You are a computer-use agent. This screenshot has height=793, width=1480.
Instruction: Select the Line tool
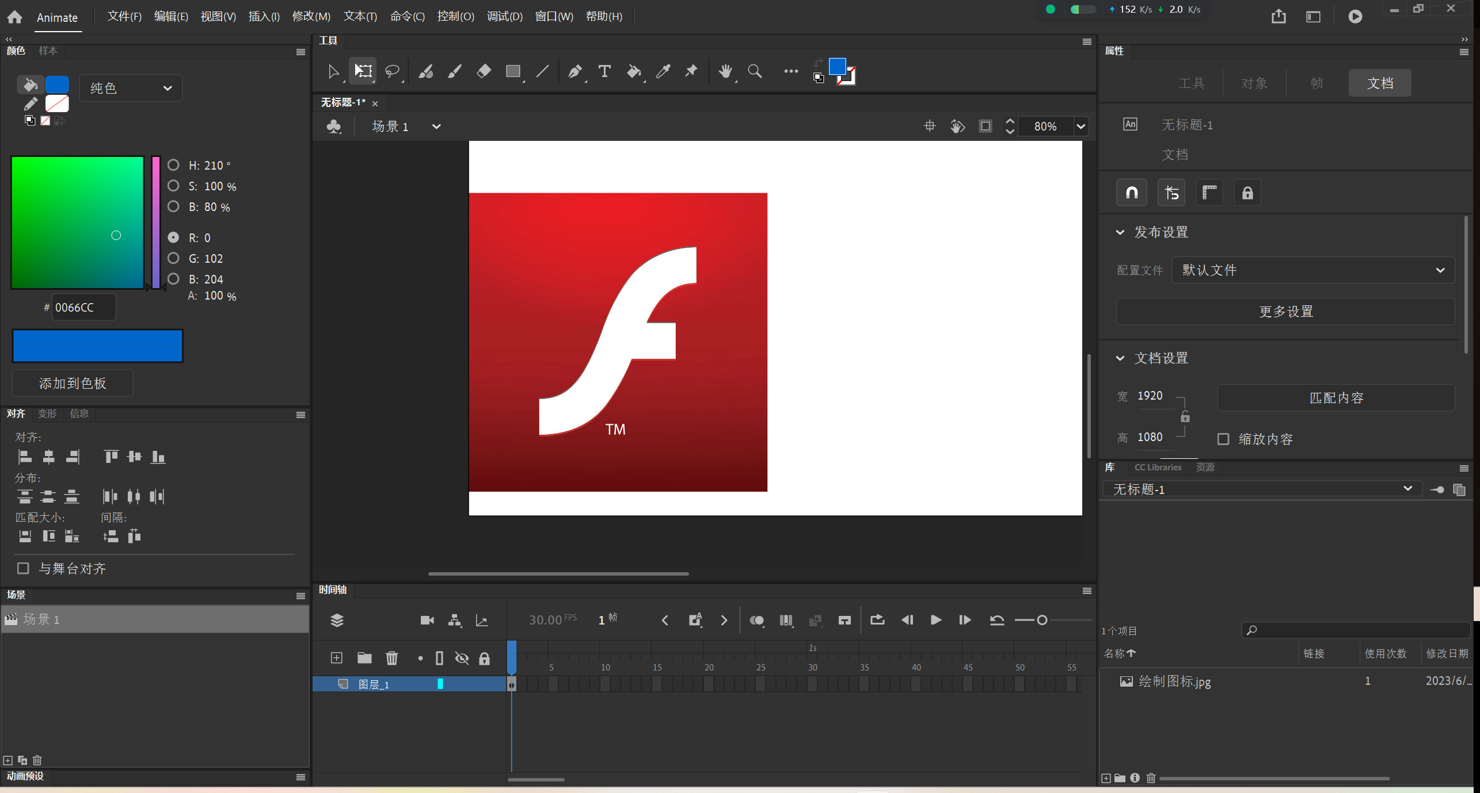coord(542,71)
